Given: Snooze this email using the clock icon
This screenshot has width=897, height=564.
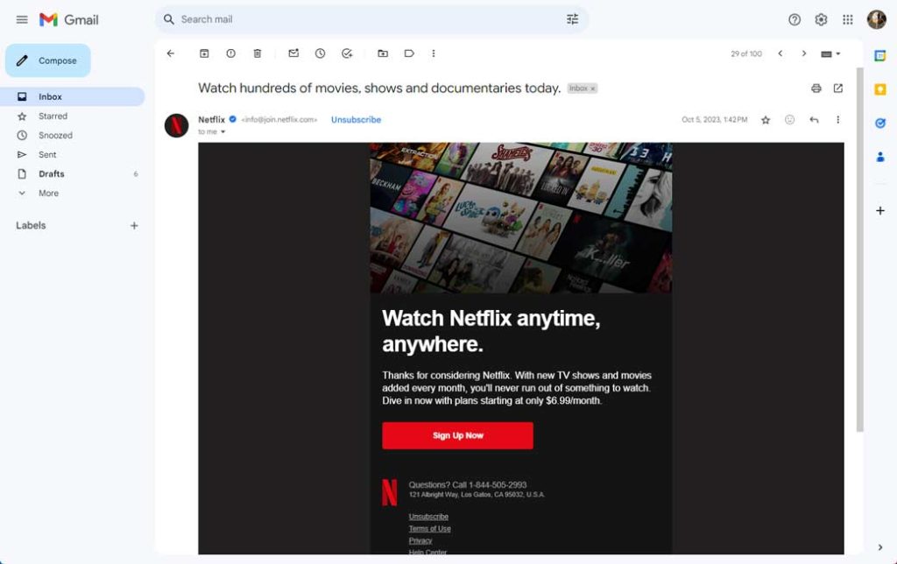Looking at the screenshot, I should 321,53.
